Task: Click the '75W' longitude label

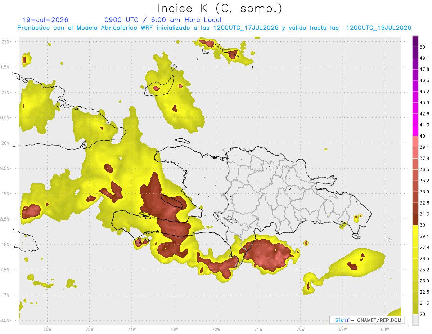Action: pos(90,329)
